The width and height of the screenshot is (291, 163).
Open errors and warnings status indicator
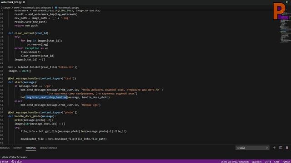coord(16,162)
